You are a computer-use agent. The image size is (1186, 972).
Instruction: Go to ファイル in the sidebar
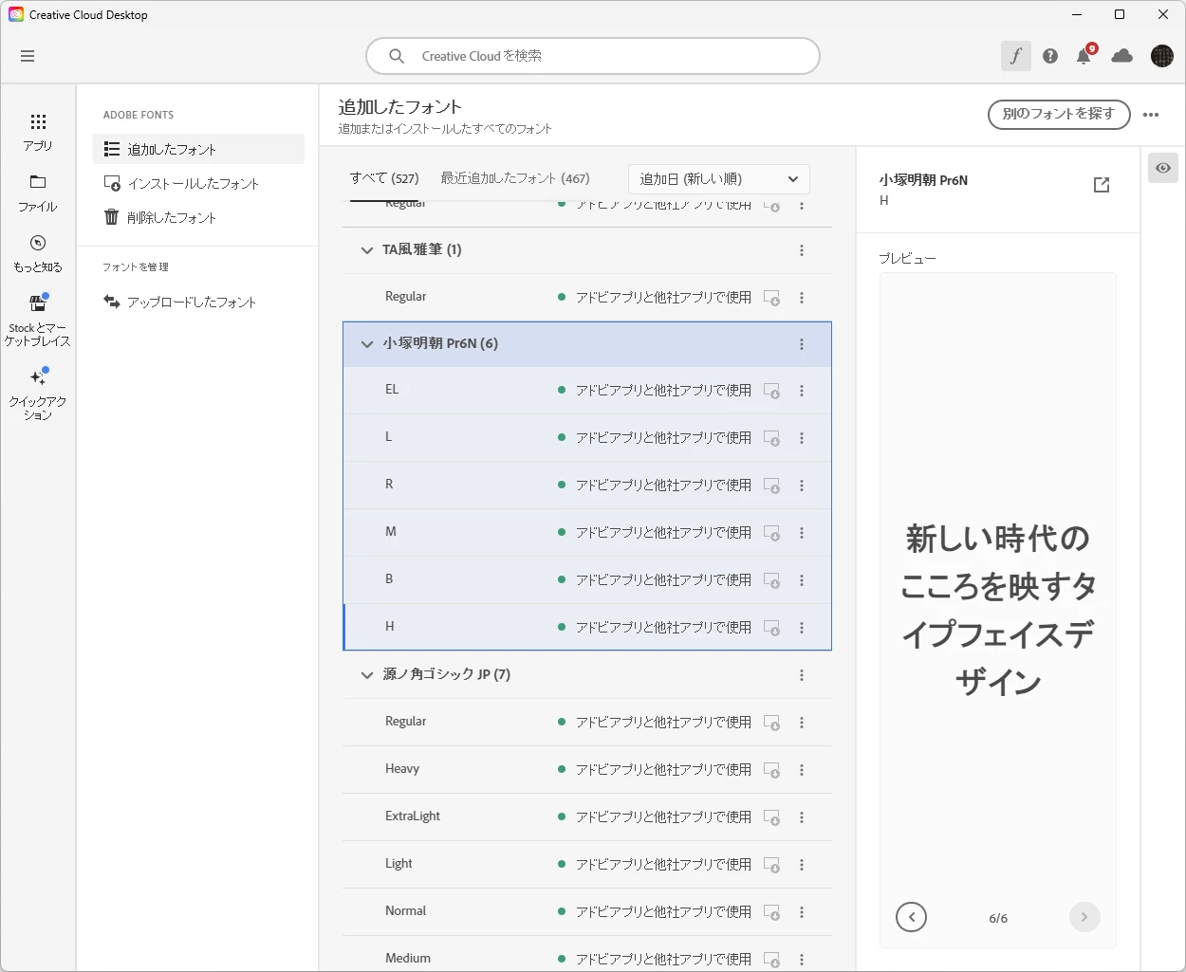(x=38, y=193)
